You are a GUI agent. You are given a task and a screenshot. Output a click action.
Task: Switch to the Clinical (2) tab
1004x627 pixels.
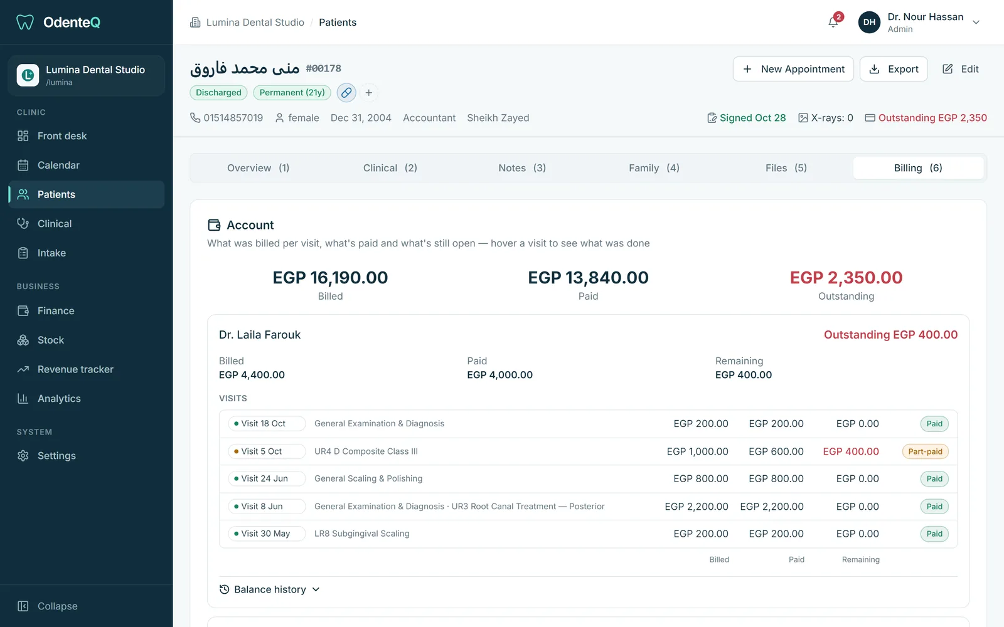point(390,168)
